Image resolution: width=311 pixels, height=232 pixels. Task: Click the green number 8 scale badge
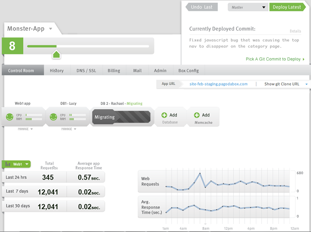point(12,47)
